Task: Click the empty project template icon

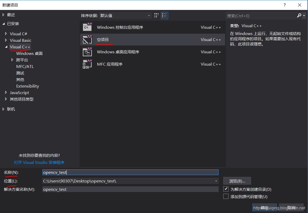Action: (x=87, y=39)
